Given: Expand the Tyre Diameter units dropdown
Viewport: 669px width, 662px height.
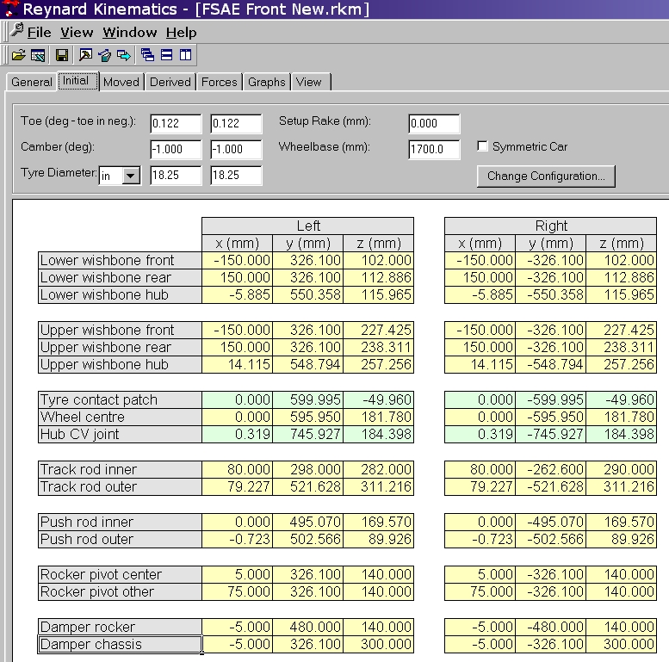Looking at the screenshot, I should click(131, 176).
